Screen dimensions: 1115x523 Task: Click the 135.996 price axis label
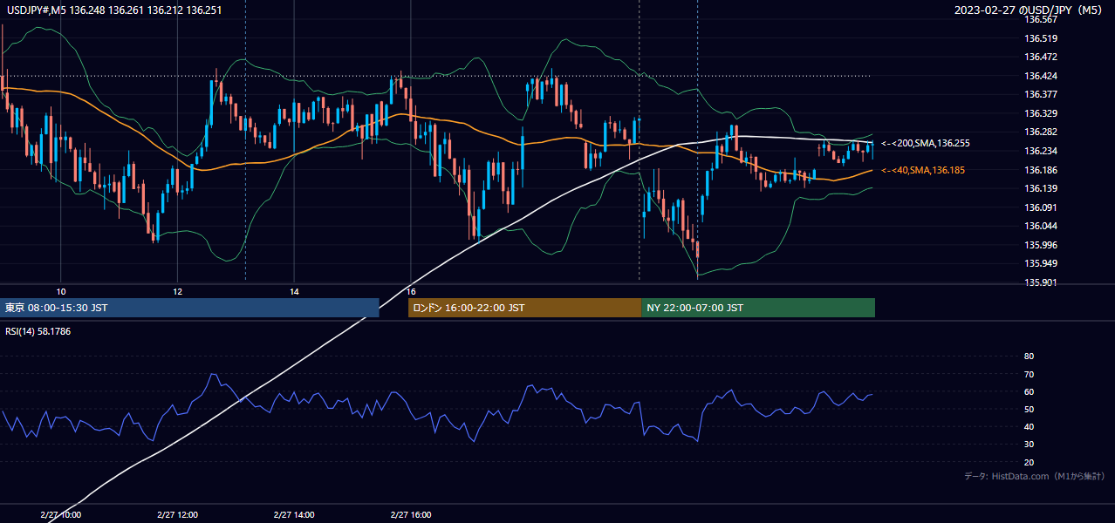pos(1040,245)
